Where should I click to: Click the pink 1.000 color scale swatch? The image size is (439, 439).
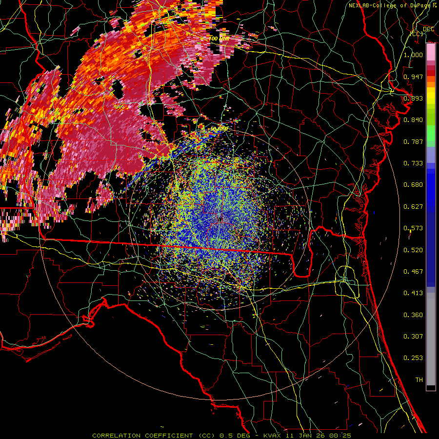click(x=431, y=52)
